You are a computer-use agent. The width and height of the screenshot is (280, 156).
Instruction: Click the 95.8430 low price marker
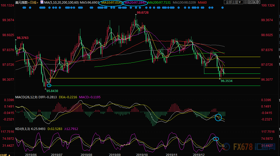click(x=52, y=91)
